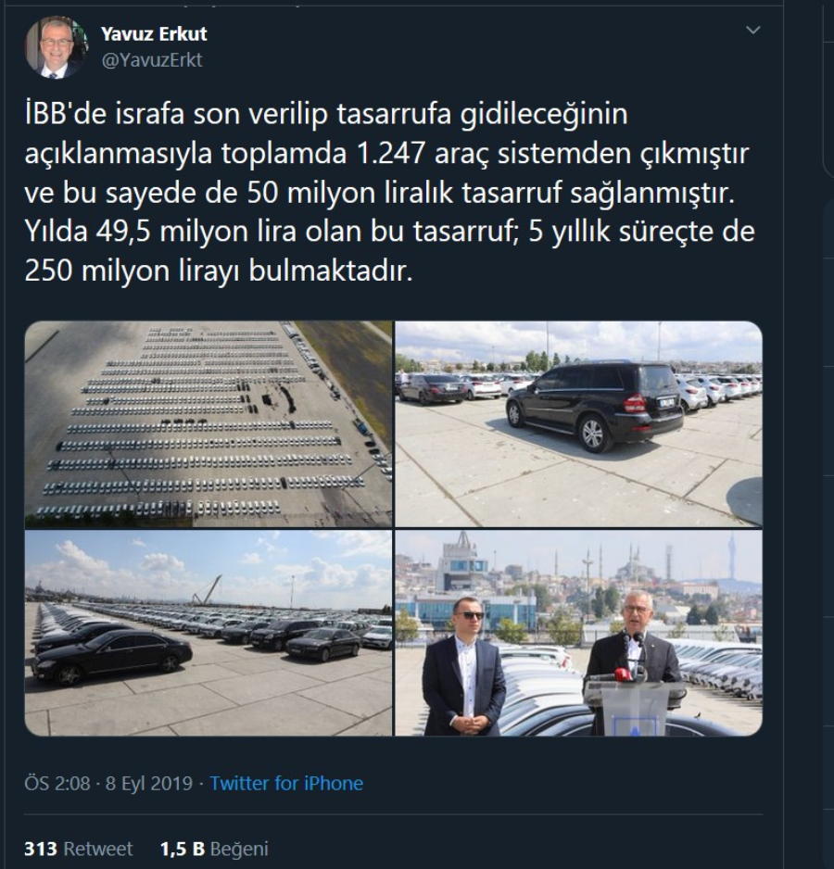Viewport: 834px width, 869px height.
Task: Click the black SUV's rear taillight
Action: click(x=634, y=403)
